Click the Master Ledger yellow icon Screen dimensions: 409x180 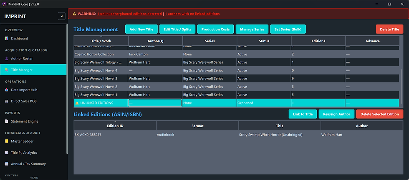click(x=7, y=141)
